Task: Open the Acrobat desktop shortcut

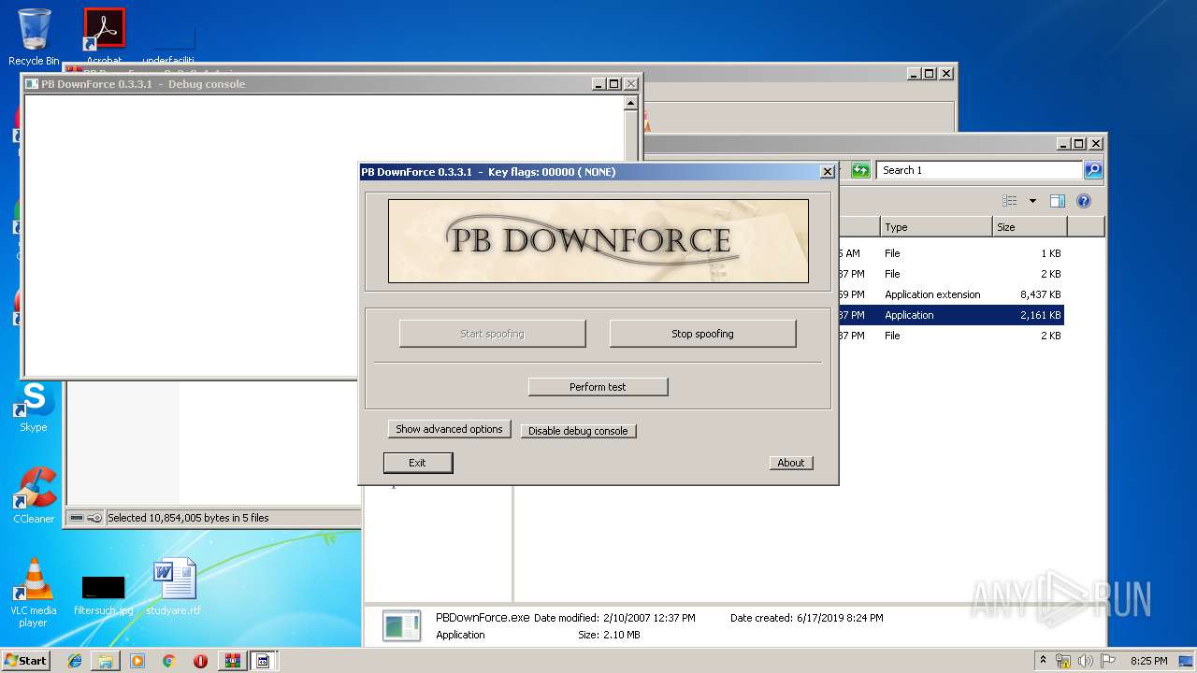Action: tap(104, 36)
